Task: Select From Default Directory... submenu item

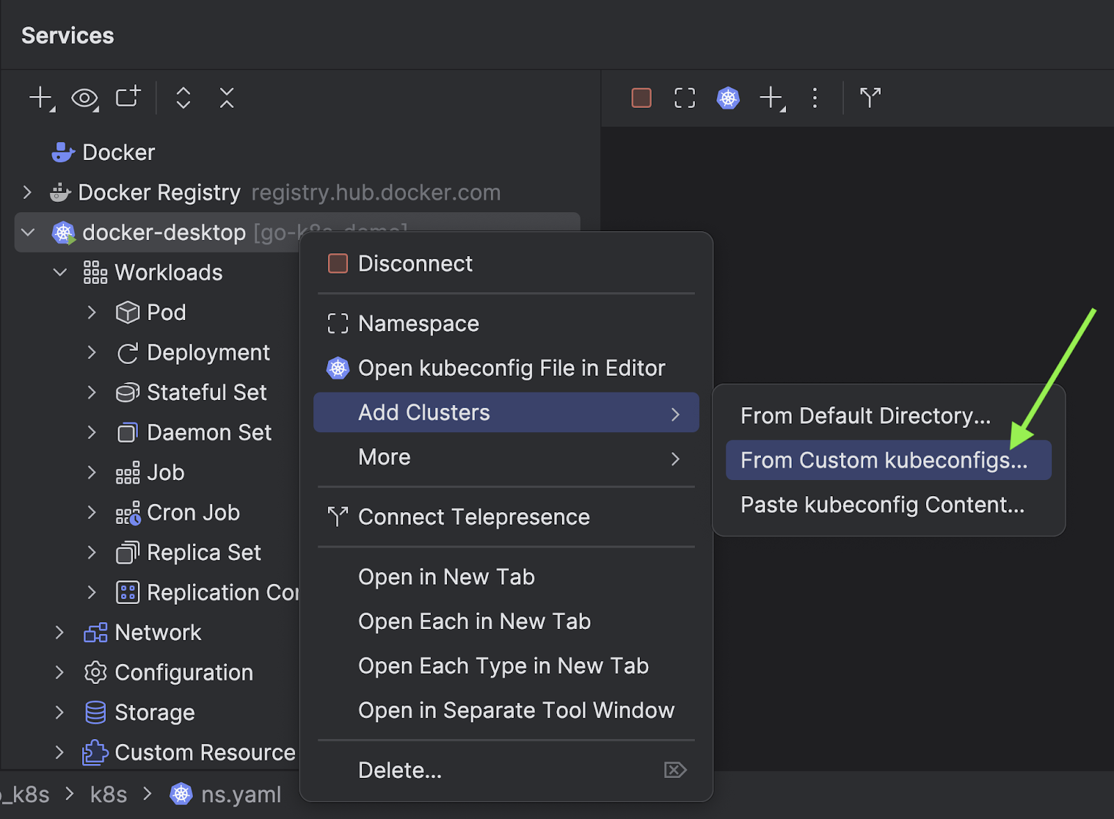Action: 888,416
